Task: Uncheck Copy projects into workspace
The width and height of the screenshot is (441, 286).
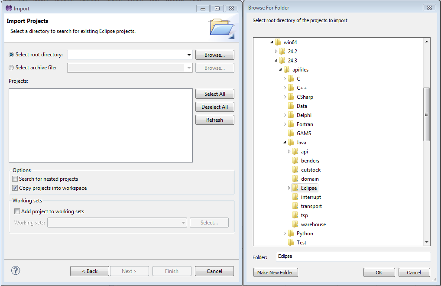Action: click(x=15, y=188)
